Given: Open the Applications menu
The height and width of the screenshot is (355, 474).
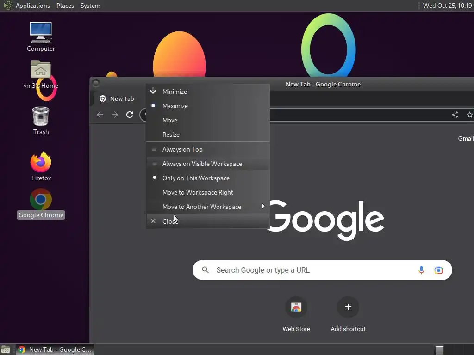Looking at the screenshot, I should pyautogui.click(x=33, y=6).
